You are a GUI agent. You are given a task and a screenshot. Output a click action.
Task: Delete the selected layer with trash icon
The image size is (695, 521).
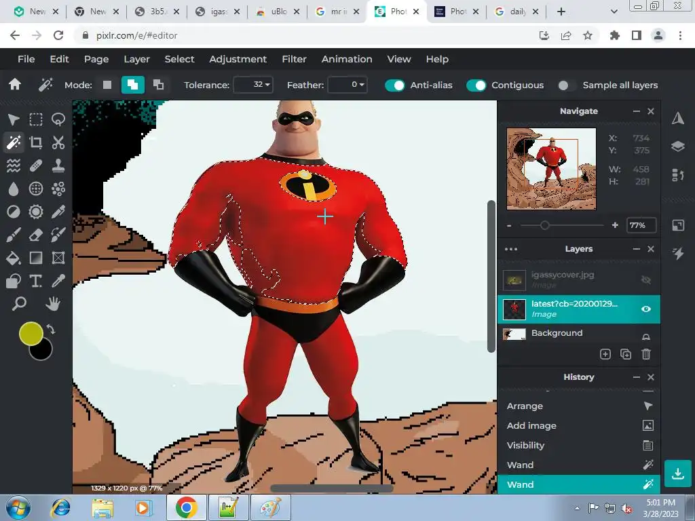tap(646, 354)
